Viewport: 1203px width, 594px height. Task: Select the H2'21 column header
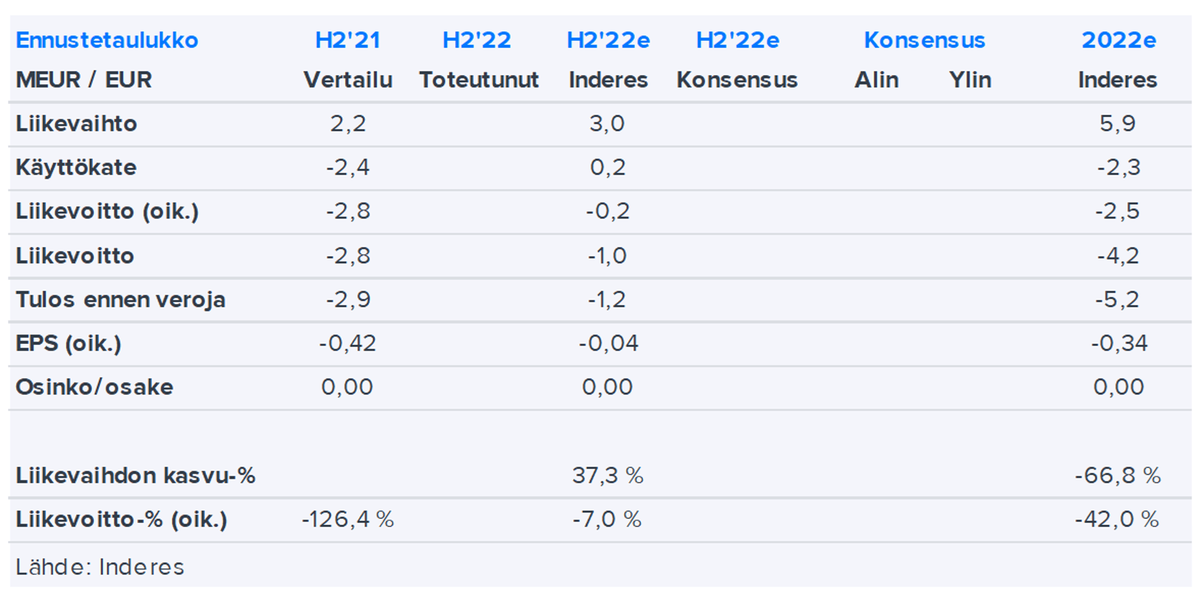pos(347,40)
